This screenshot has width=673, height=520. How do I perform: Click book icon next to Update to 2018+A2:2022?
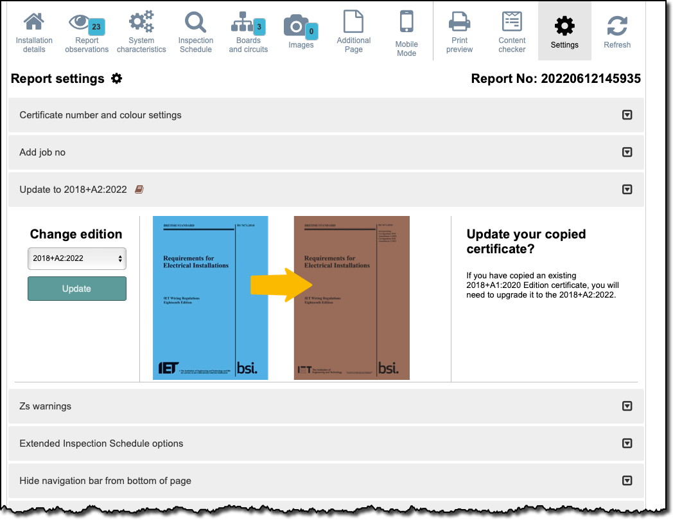pos(139,189)
